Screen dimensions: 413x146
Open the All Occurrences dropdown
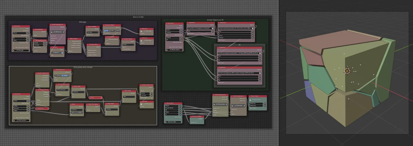63,90
